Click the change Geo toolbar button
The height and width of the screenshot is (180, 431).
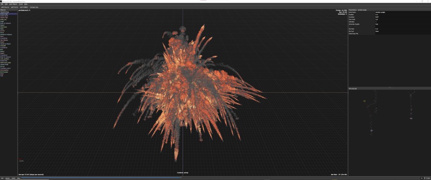click(x=35, y=7)
